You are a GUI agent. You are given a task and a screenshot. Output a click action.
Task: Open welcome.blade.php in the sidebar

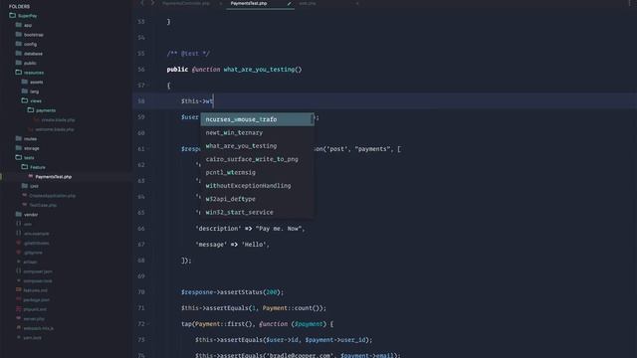[x=55, y=129]
